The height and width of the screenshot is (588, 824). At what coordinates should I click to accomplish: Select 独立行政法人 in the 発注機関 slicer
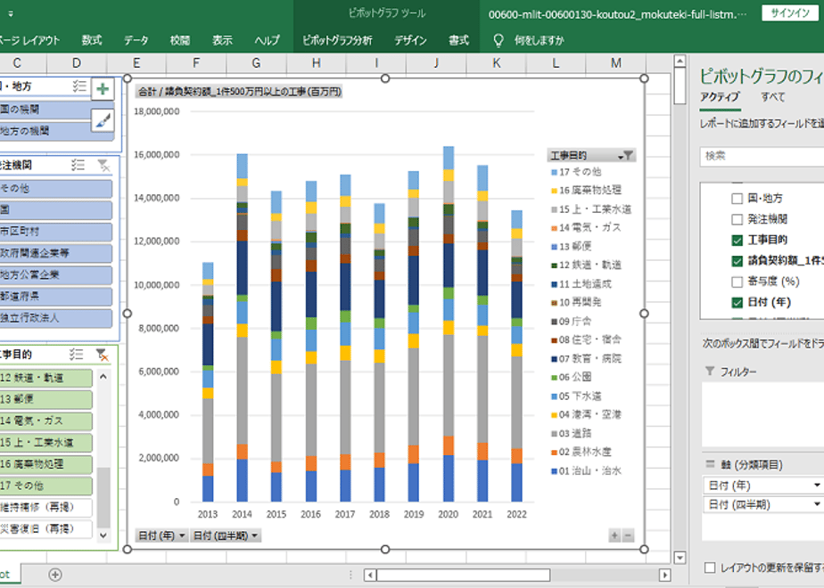pyautogui.click(x=55, y=318)
